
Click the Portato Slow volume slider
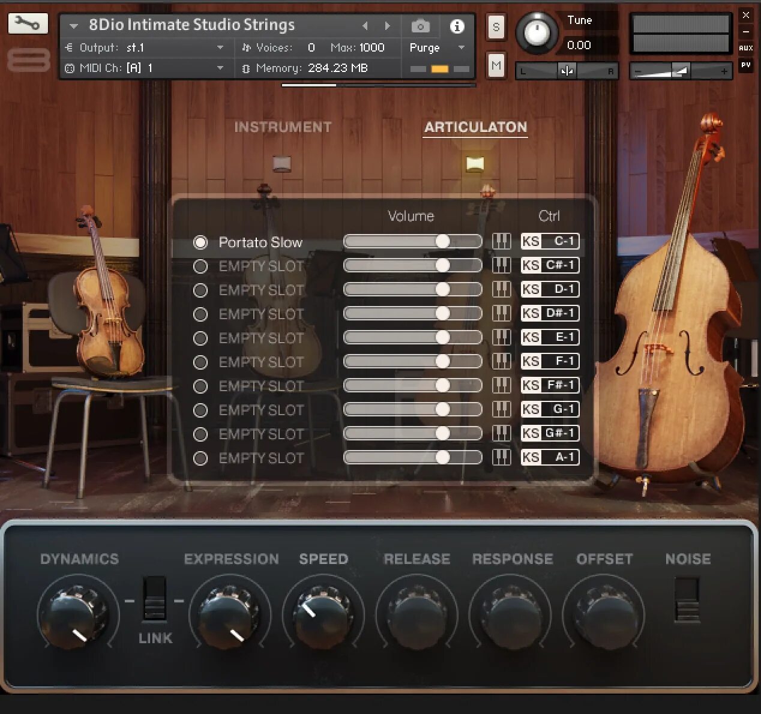click(412, 241)
